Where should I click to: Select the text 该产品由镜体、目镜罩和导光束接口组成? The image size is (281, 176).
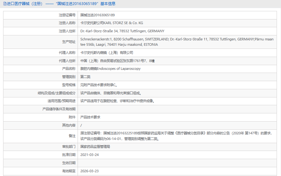click(x=111, y=93)
